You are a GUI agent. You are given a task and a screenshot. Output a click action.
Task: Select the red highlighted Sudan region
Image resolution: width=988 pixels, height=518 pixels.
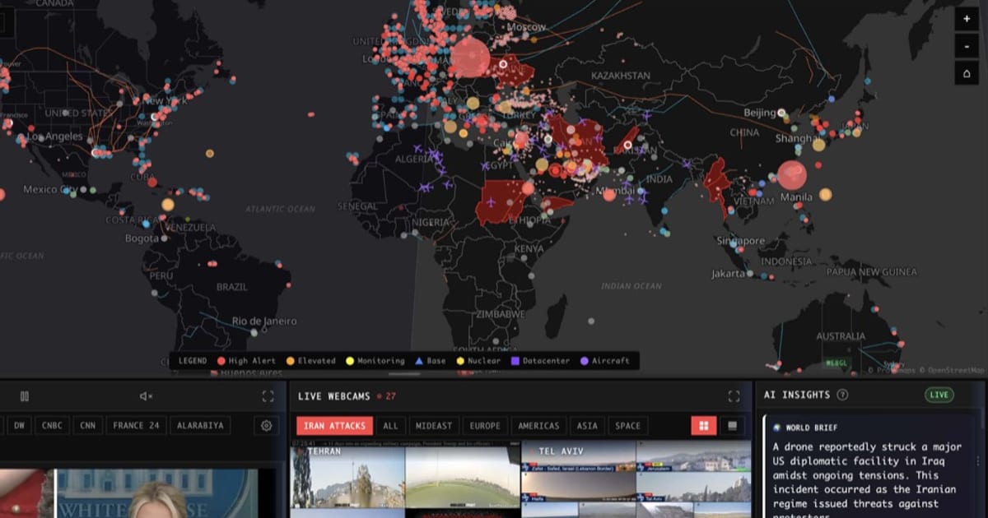(502, 201)
